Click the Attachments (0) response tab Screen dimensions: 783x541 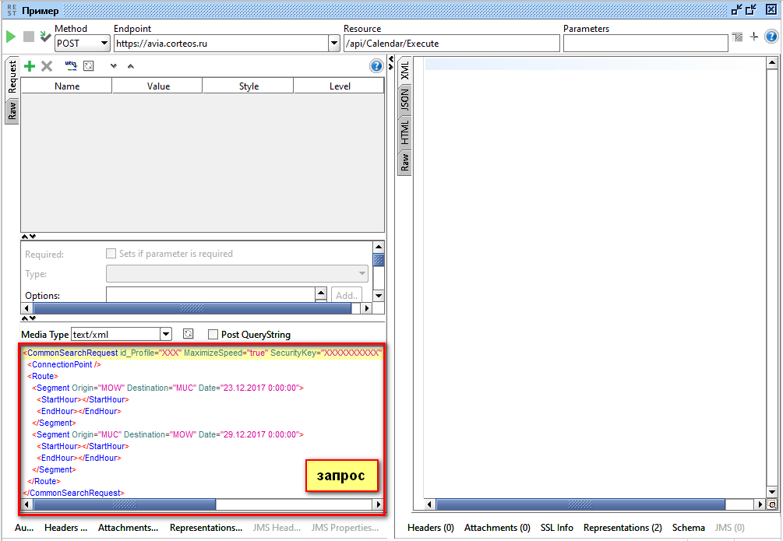coord(497,528)
